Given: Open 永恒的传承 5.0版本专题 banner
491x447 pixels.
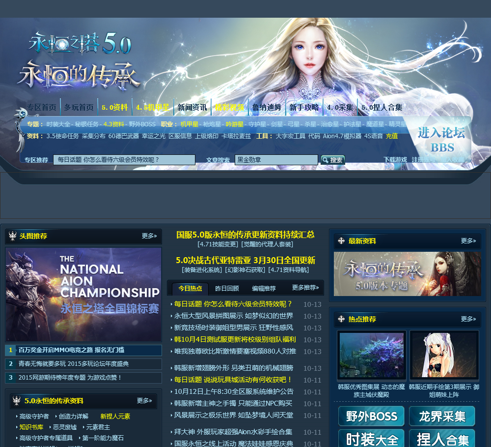Looking at the screenshot, I should pos(407,273).
